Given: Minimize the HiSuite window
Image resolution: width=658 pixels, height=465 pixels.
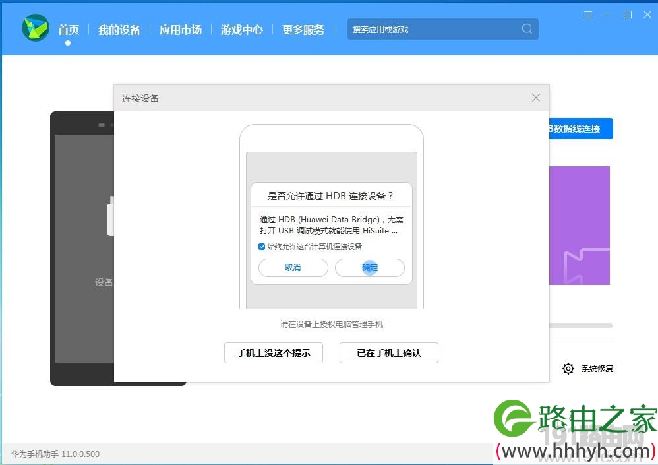Looking at the screenshot, I should coord(608,15).
